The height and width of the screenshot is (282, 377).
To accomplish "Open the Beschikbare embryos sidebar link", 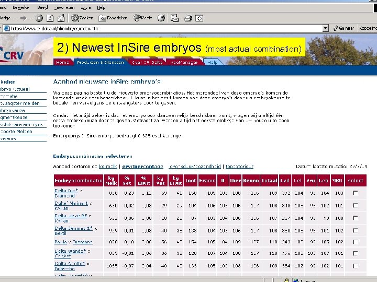I will coord(21,124).
